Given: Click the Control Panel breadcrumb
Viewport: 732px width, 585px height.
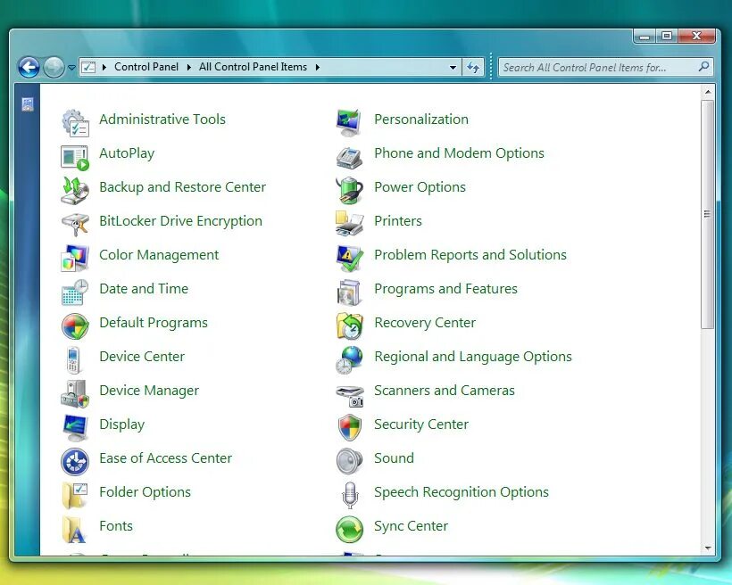Looking at the screenshot, I should tap(146, 67).
